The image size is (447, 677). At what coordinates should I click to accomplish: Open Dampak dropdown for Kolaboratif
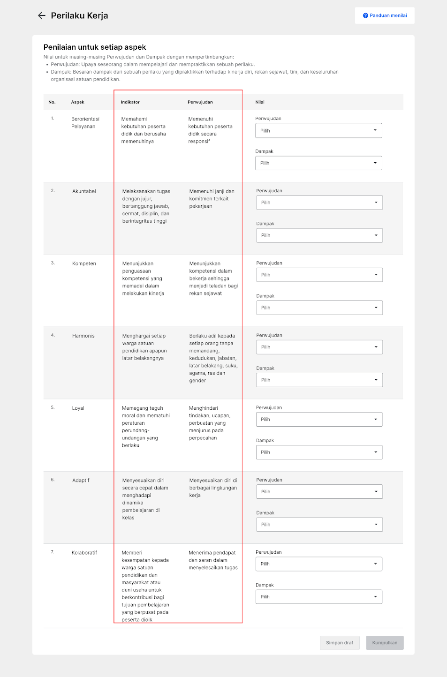click(x=319, y=596)
